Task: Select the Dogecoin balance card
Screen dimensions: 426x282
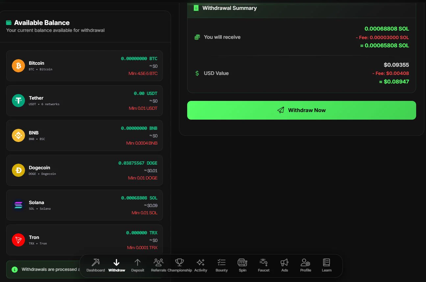Action: point(85,170)
